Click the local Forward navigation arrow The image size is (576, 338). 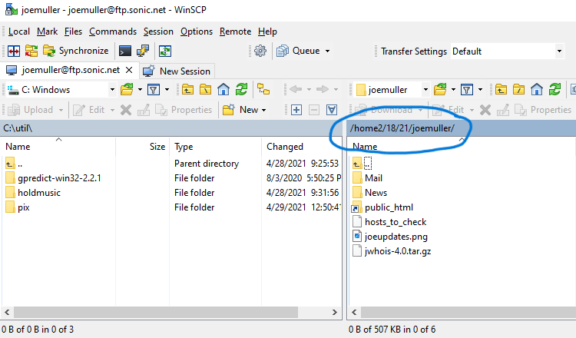tap(322, 89)
